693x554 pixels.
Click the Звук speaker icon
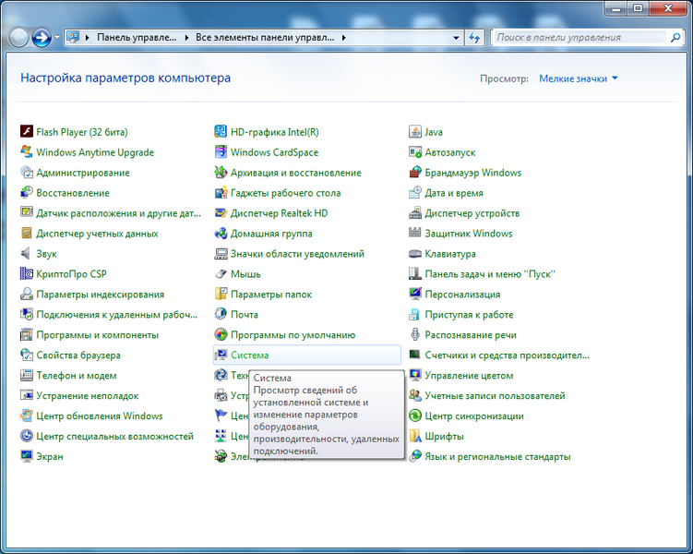click(x=27, y=253)
